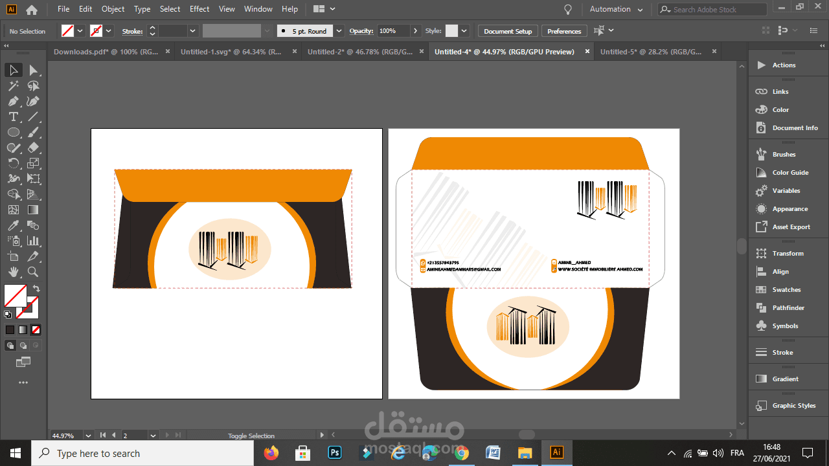Screen dimensions: 829x466
Task: Open the artboard number dropdown
Action: (x=153, y=436)
